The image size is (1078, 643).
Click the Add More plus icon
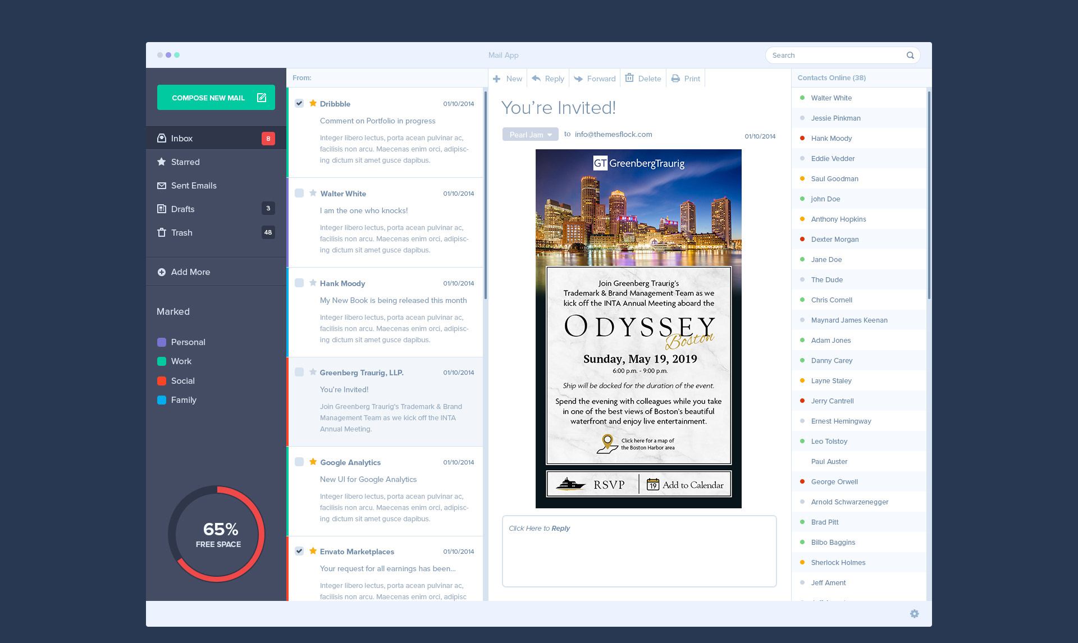[x=162, y=272]
